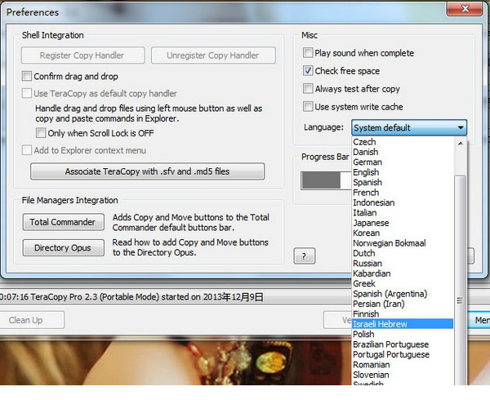Screen dimensions: 490x400
Task: Click the Progress Bar color preview
Action: point(326,180)
